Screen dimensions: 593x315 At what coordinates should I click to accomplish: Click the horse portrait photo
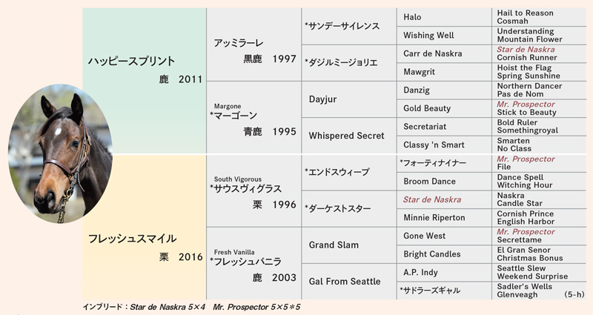60,153
